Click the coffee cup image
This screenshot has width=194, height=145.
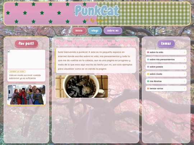(x=82, y=87)
